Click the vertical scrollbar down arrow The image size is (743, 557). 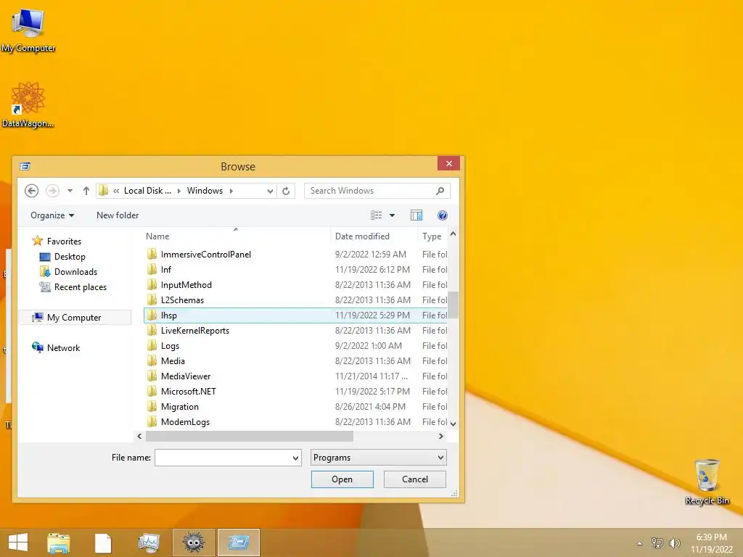[453, 424]
